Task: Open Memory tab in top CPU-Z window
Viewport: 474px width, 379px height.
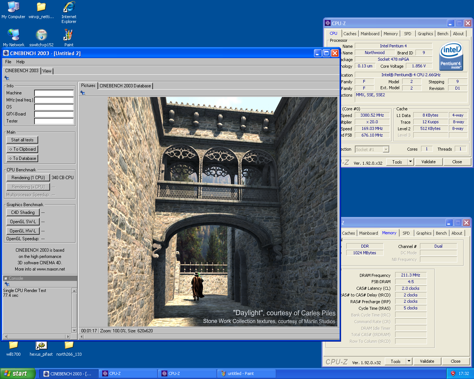Action: pyautogui.click(x=391, y=34)
